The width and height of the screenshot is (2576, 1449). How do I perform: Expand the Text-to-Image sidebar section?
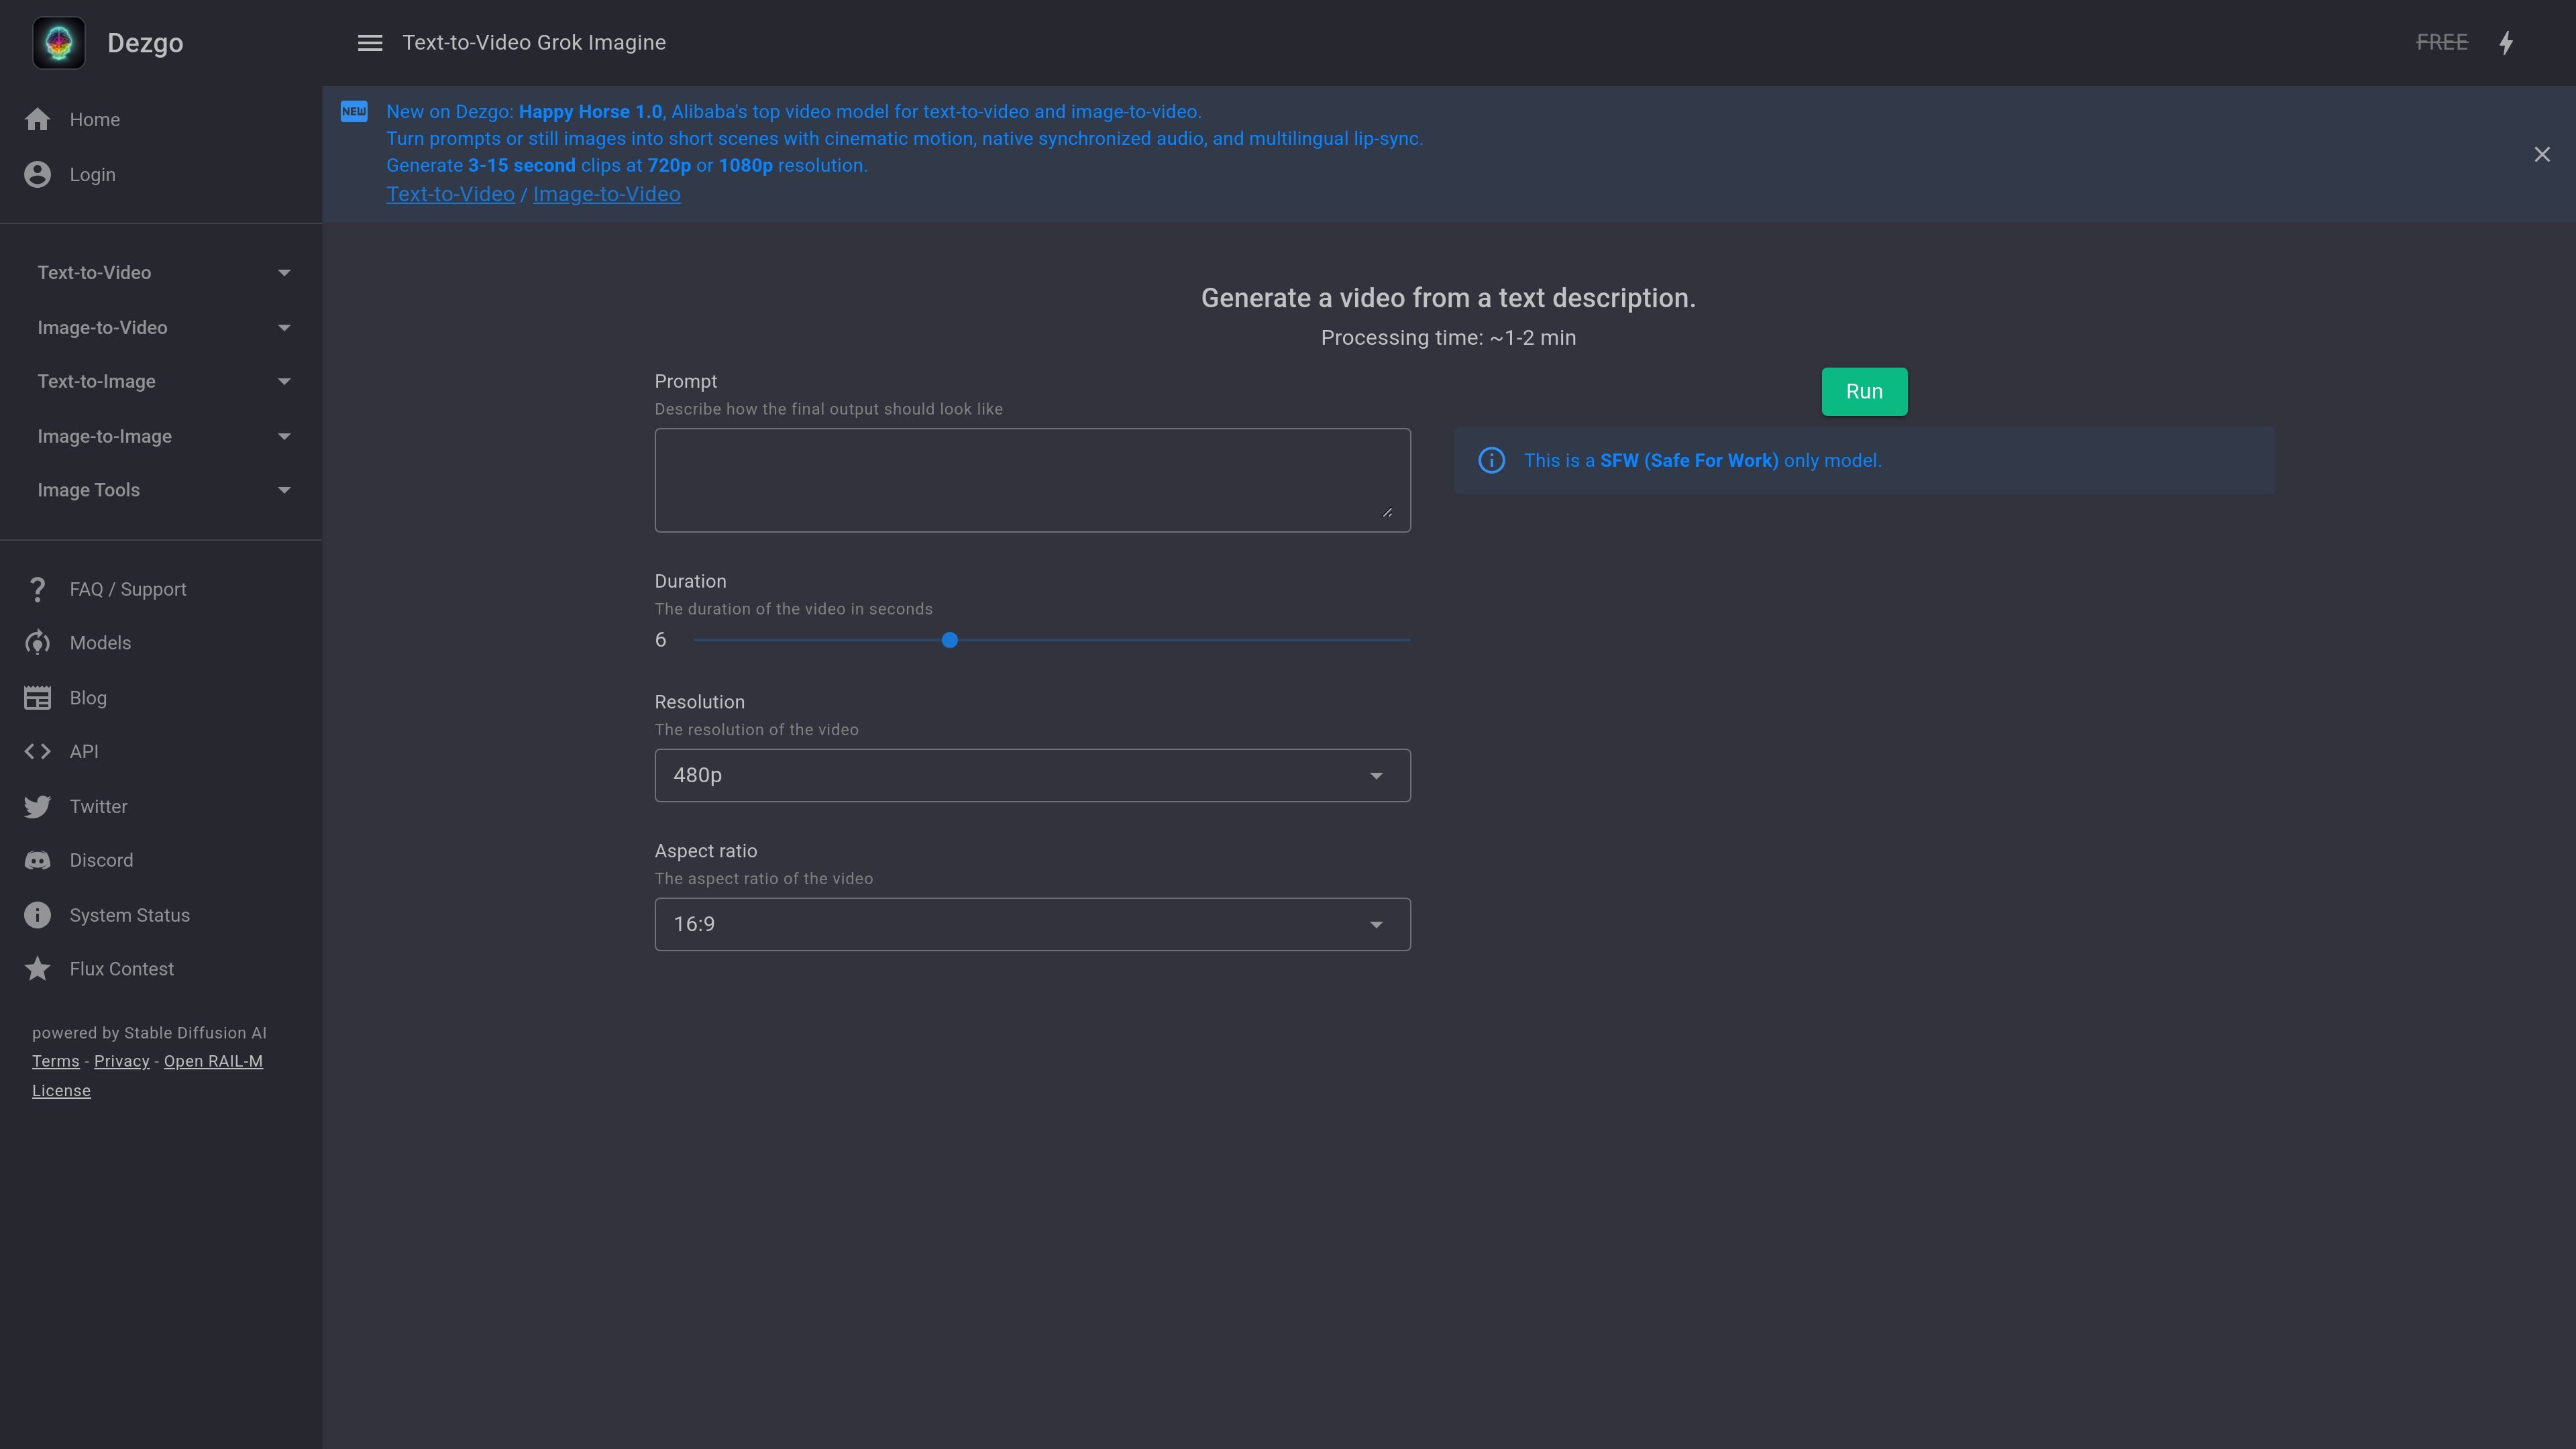161,382
